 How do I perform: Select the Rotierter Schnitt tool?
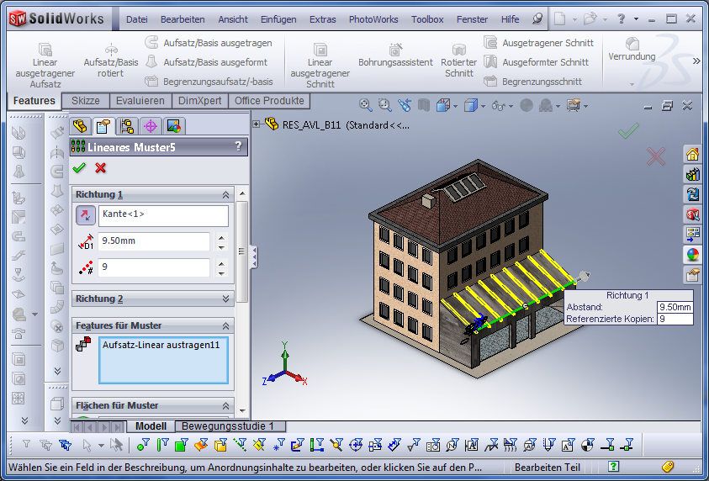458,61
